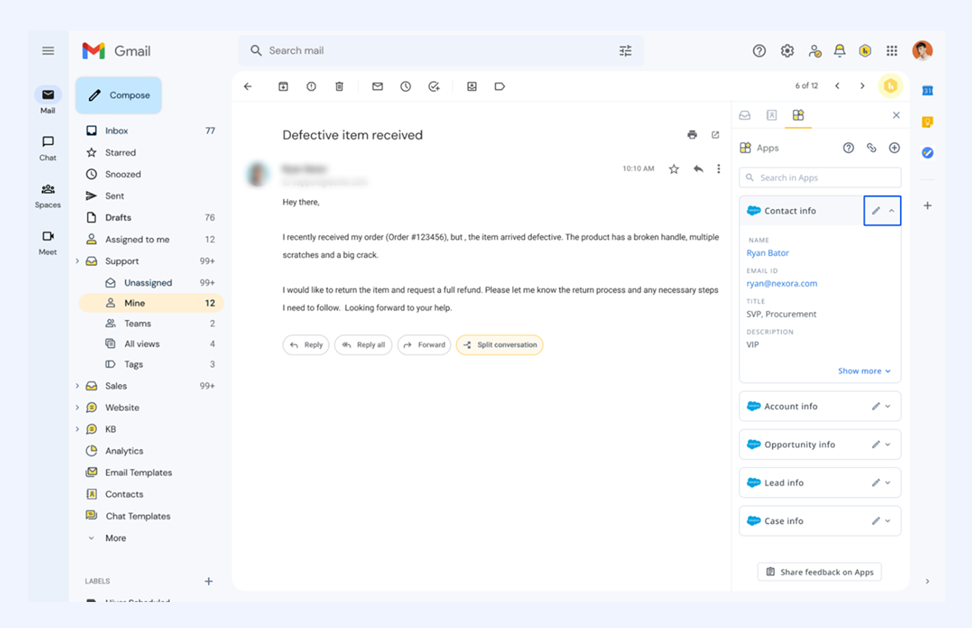Screen dimensions: 972x628
Task: Archive this conversation
Action: click(x=283, y=86)
